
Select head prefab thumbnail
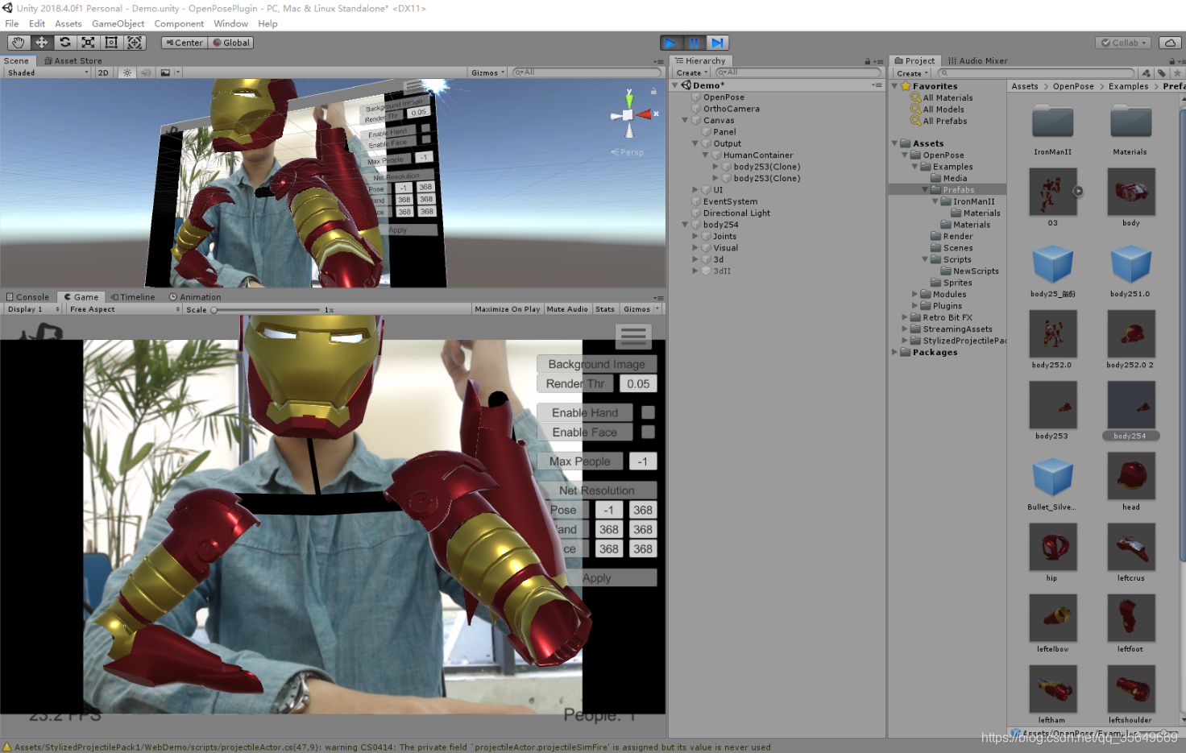(1131, 476)
